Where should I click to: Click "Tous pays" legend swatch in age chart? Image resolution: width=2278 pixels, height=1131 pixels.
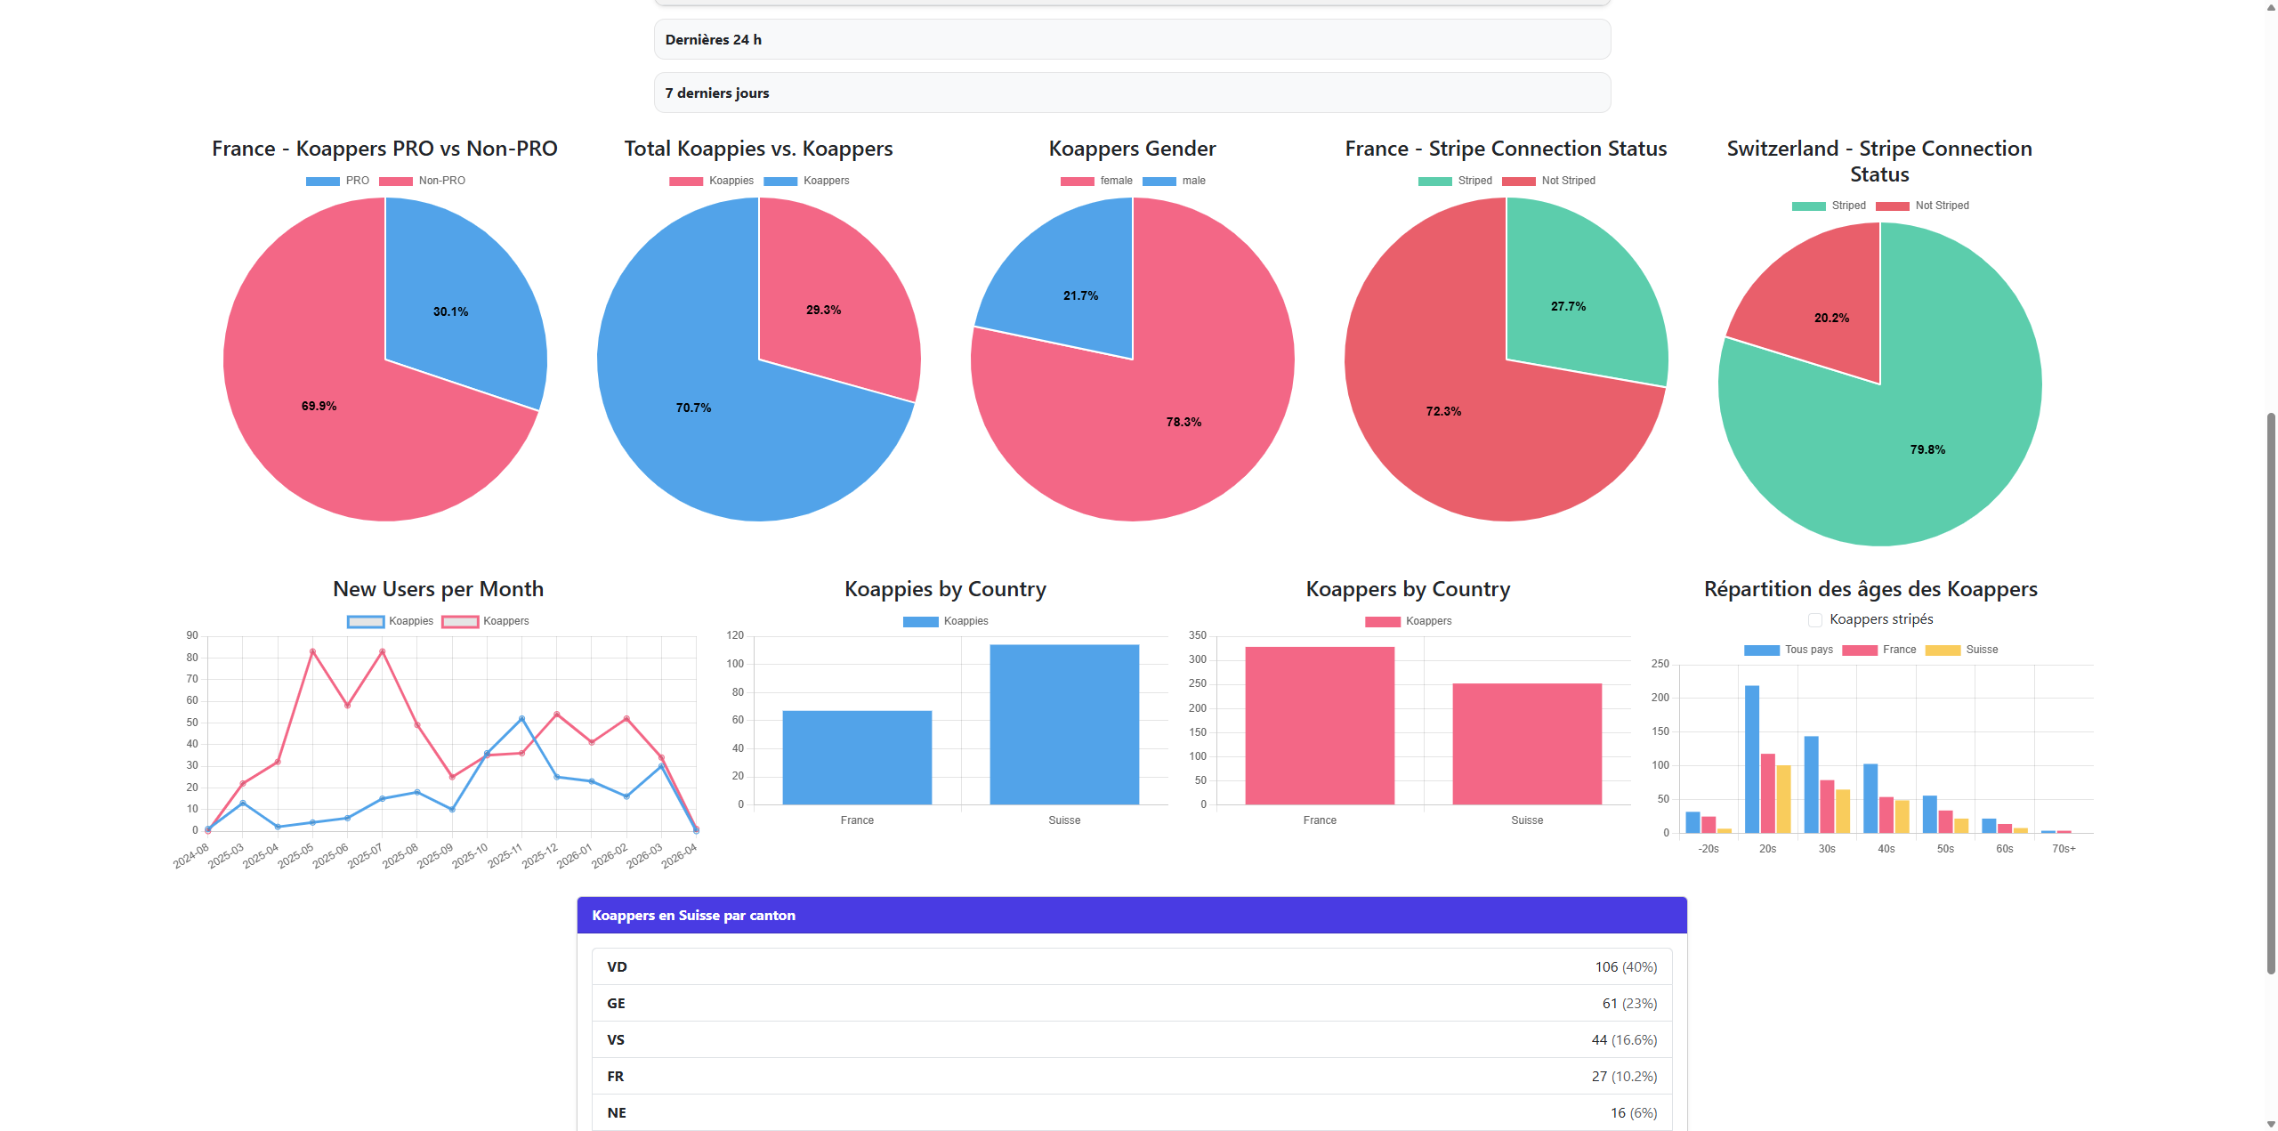1761,650
